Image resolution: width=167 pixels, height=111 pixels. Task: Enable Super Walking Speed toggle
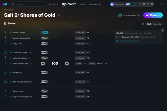pyautogui.click(x=45, y=96)
